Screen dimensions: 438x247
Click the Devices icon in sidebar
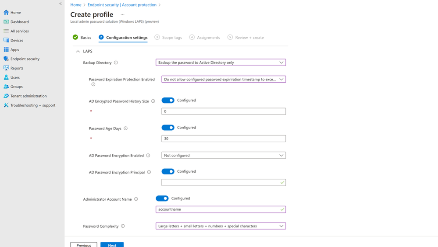[x=6, y=40]
